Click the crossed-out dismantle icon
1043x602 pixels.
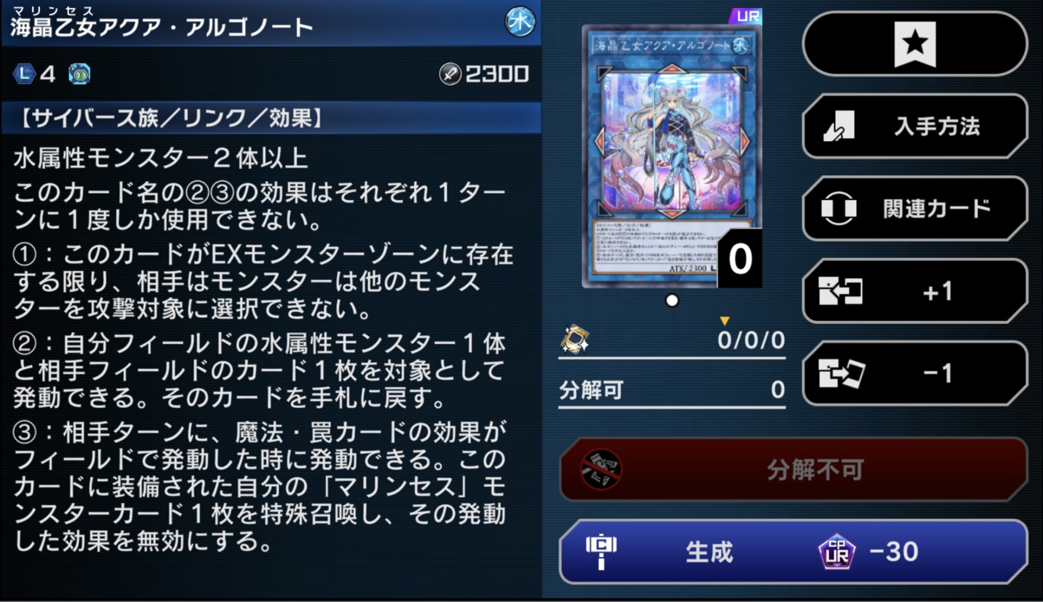tap(601, 469)
